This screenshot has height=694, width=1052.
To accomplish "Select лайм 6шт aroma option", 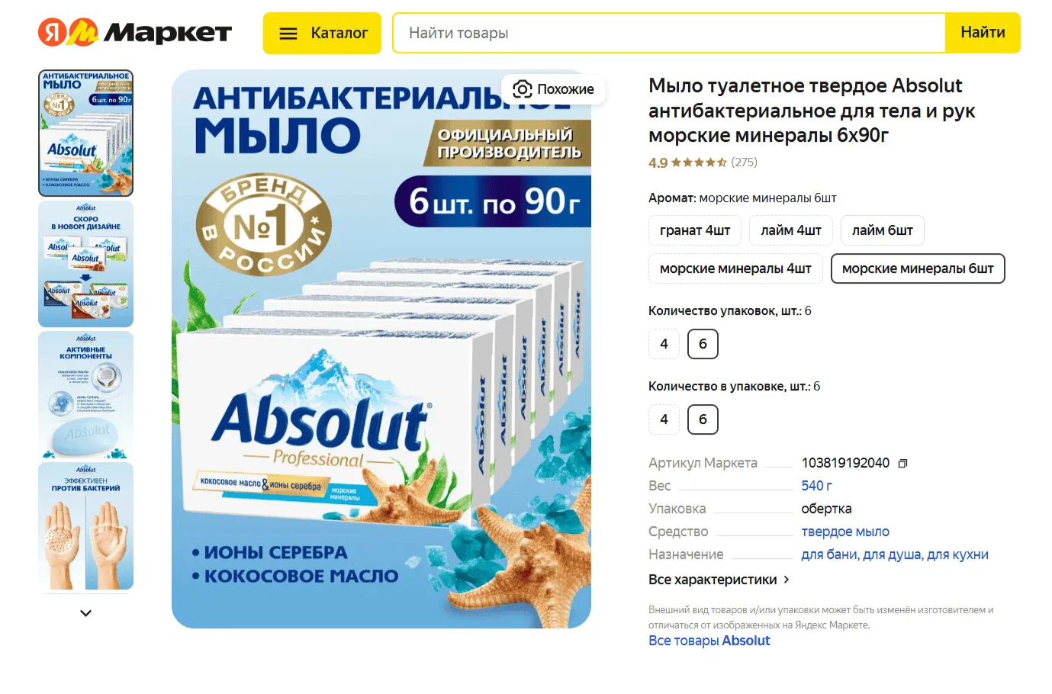I will point(883,230).
